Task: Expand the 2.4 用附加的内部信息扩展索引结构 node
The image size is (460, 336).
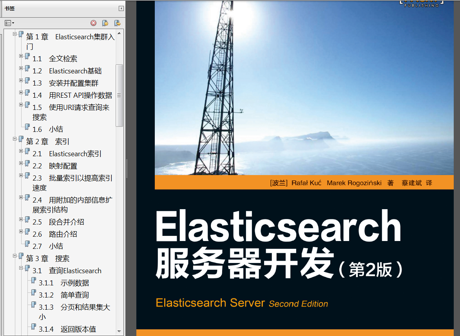Action: (21, 197)
